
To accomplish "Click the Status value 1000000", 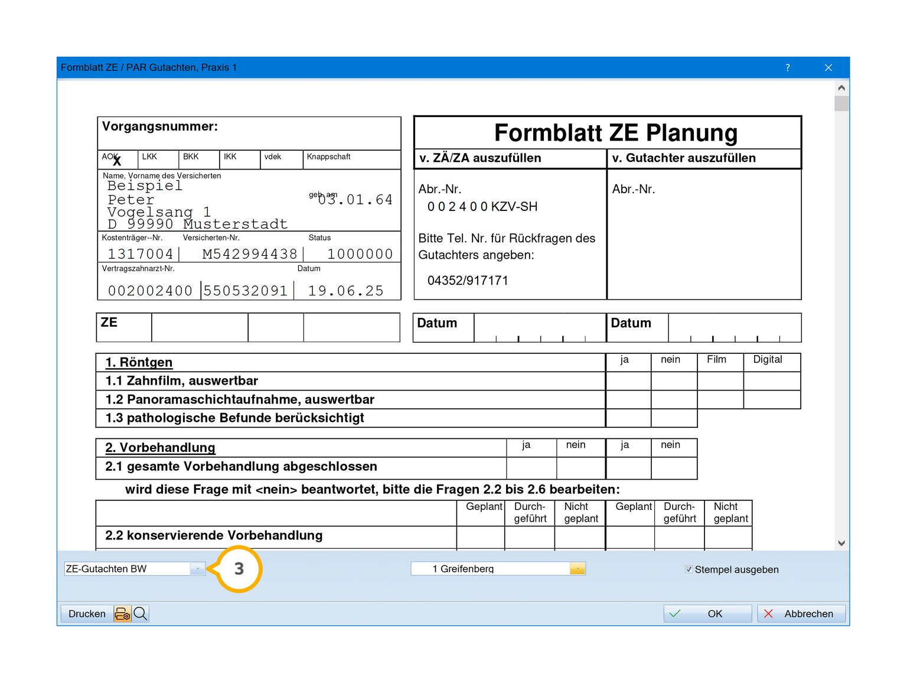I will [x=360, y=254].
